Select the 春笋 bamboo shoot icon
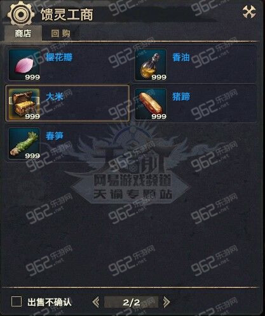 tap(24, 143)
